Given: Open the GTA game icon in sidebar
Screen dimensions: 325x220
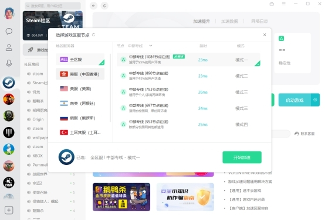Looking at the screenshot, I should (x=9, y=166).
